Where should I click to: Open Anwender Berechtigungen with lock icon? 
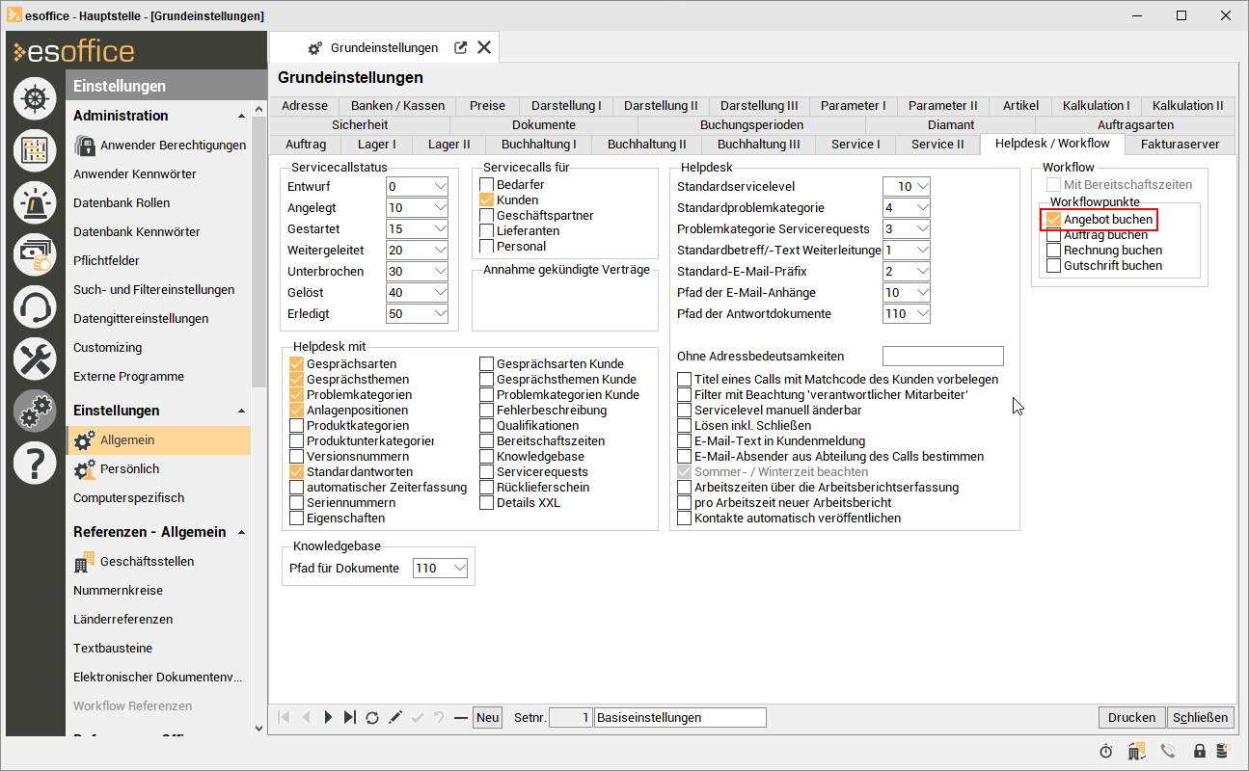coord(160,146)
